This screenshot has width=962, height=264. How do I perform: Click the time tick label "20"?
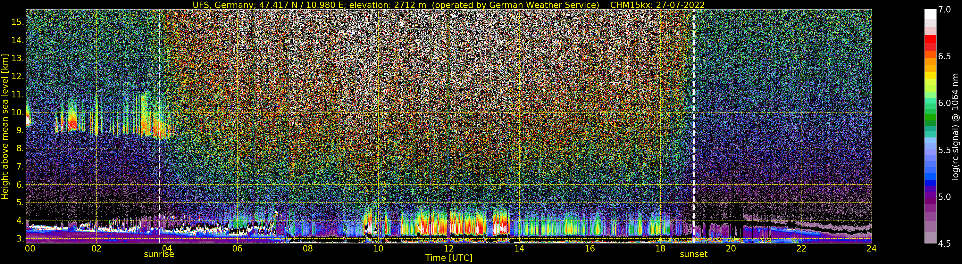(x=731, y=249)
